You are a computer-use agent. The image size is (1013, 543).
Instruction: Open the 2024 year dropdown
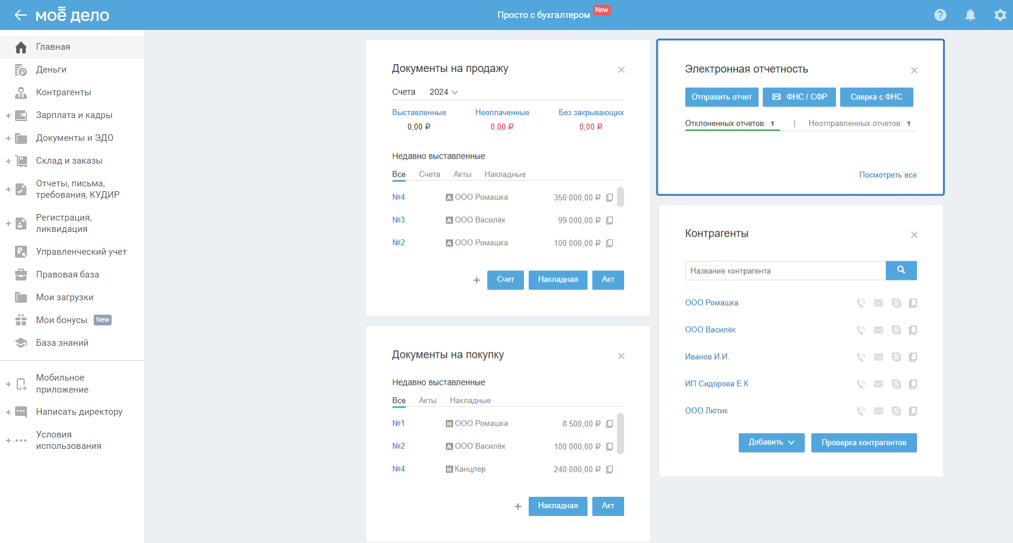(443, 92)
